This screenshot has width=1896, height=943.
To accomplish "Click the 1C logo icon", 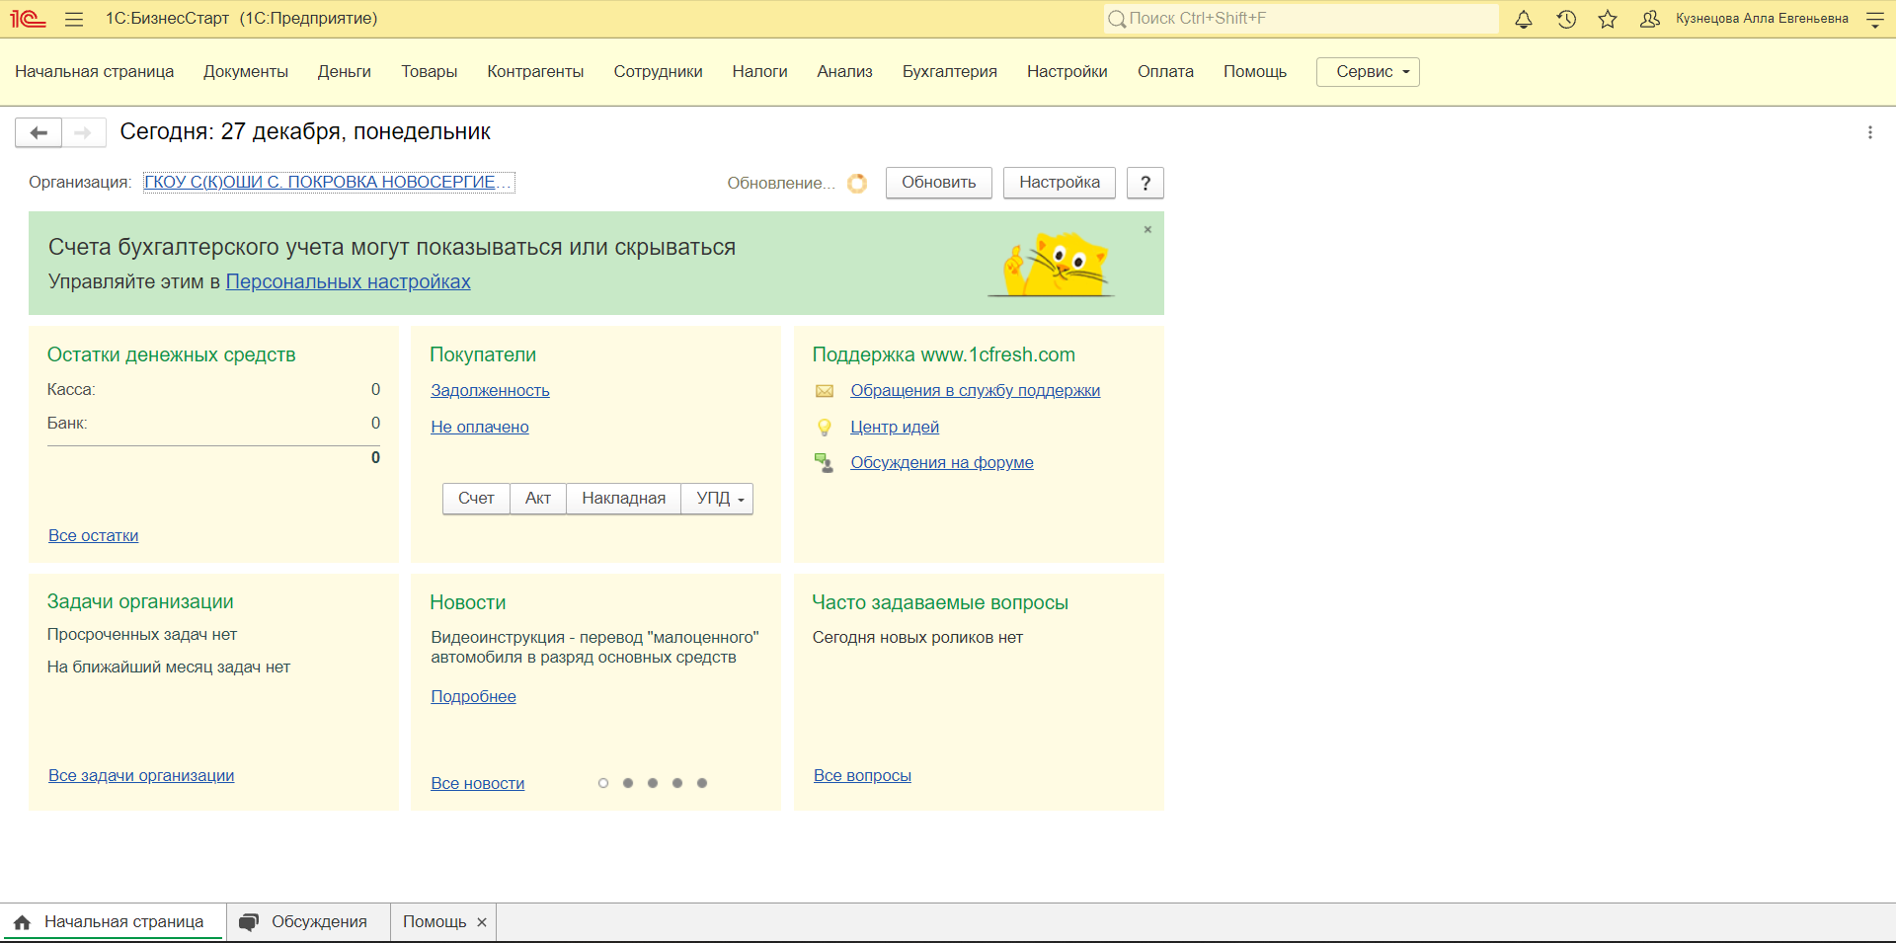I will pos(29,19).
